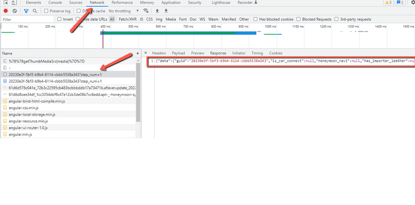Clear the network log

(x=15, y=11)
